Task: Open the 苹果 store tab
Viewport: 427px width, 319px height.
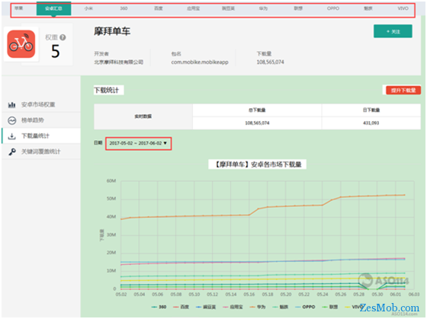Action: pos(18,8)
